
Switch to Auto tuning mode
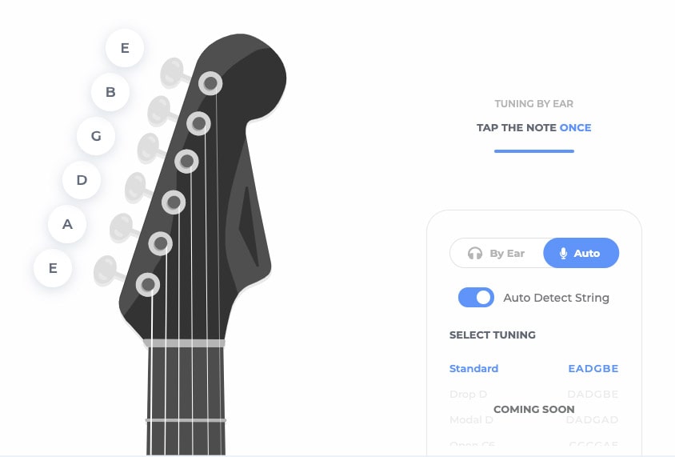581,253
